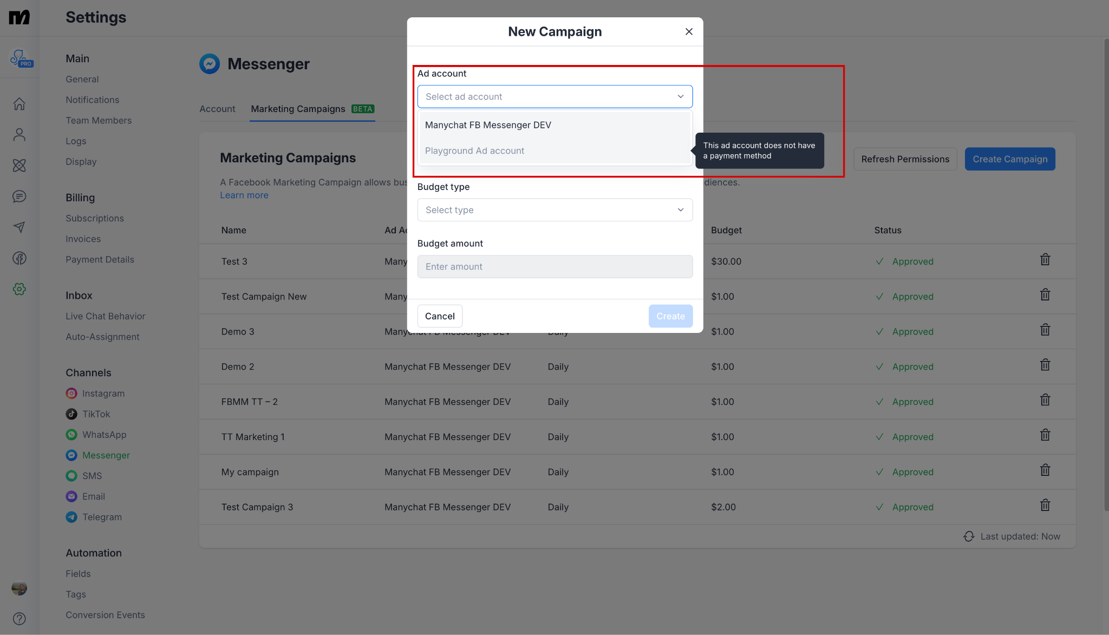Open the Live Chat bubble icon
The image size is (1109, 635).
pos(19,196)
